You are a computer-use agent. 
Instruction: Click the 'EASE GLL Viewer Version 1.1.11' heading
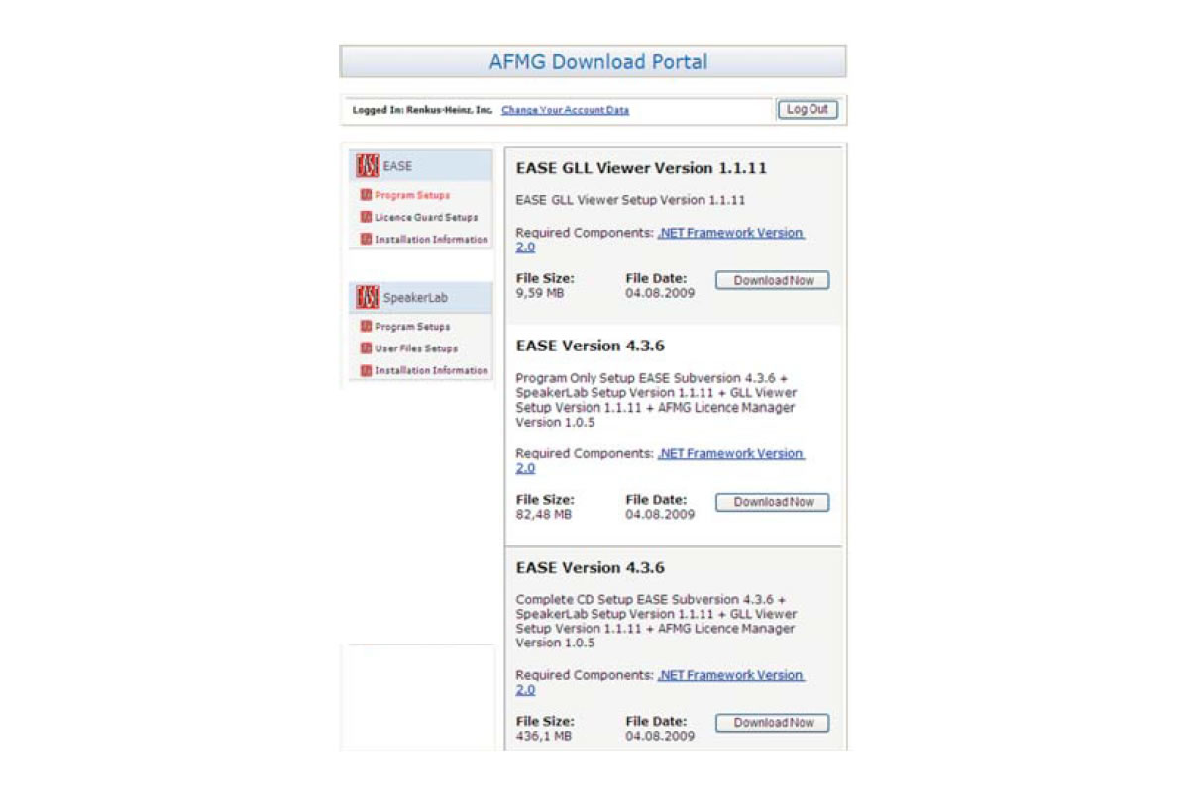pos(641,168)
